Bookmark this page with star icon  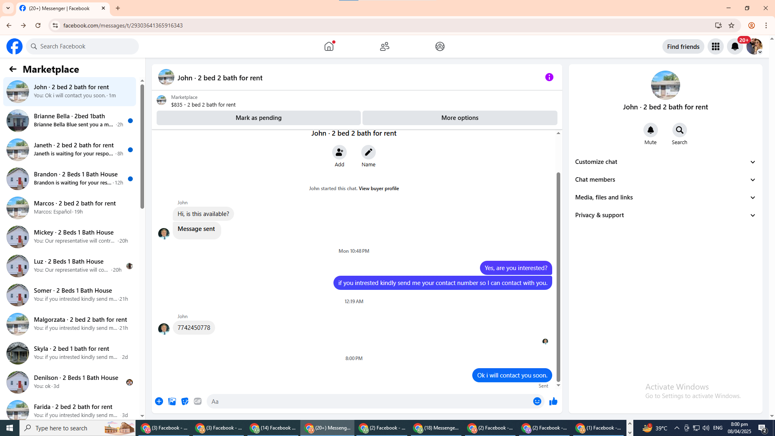pos(731,25)
